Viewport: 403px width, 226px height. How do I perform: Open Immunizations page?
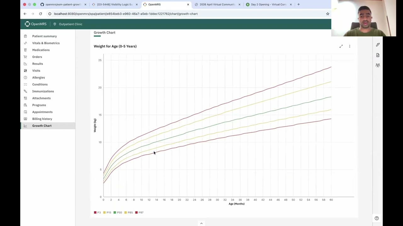pos(43,91)
